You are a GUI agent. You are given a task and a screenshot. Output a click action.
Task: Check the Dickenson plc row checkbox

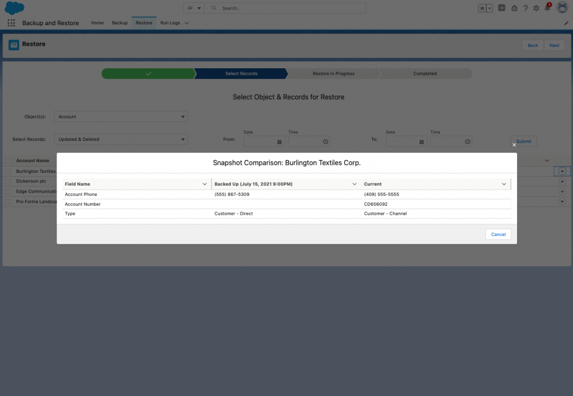click(x=8, y=181)
